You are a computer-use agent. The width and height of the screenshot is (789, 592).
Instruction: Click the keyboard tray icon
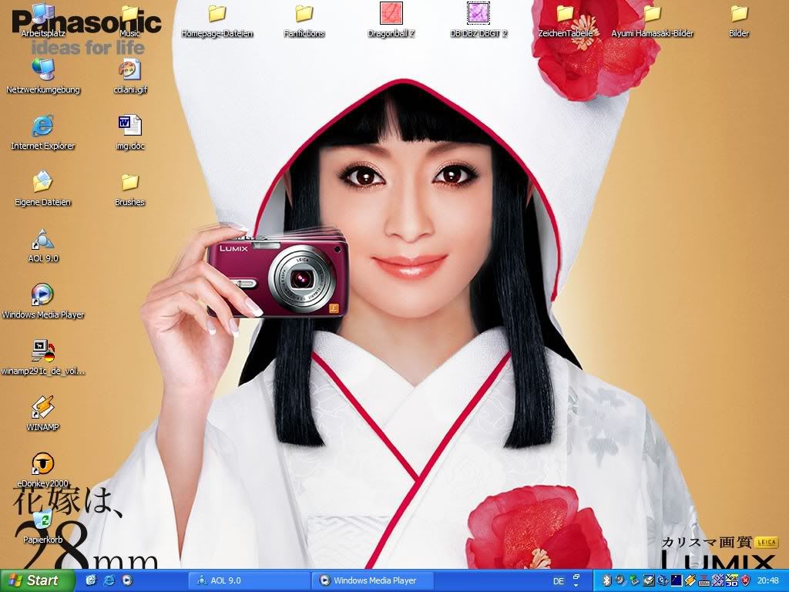point(704,581)
